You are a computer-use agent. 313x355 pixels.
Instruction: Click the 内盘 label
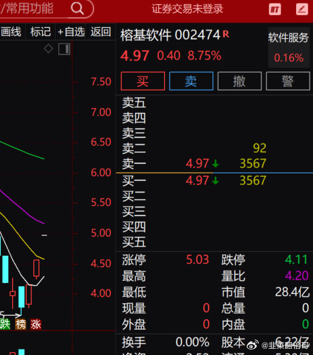(x=234, y=324)
